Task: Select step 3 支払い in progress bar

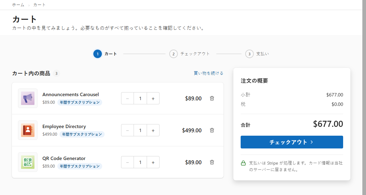Action: [x=257, y=54]
